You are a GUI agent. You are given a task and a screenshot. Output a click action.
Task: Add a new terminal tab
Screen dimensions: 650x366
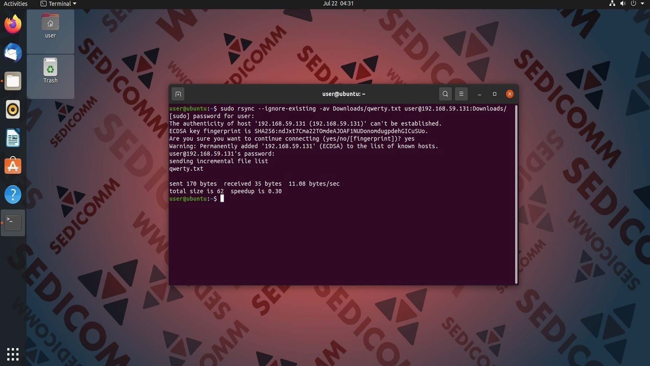[178, 94]
